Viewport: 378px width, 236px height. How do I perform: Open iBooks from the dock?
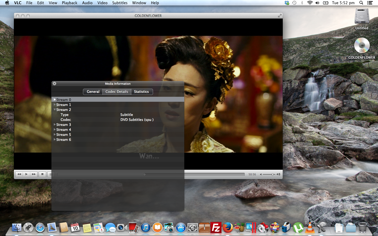tap(157, 228)
